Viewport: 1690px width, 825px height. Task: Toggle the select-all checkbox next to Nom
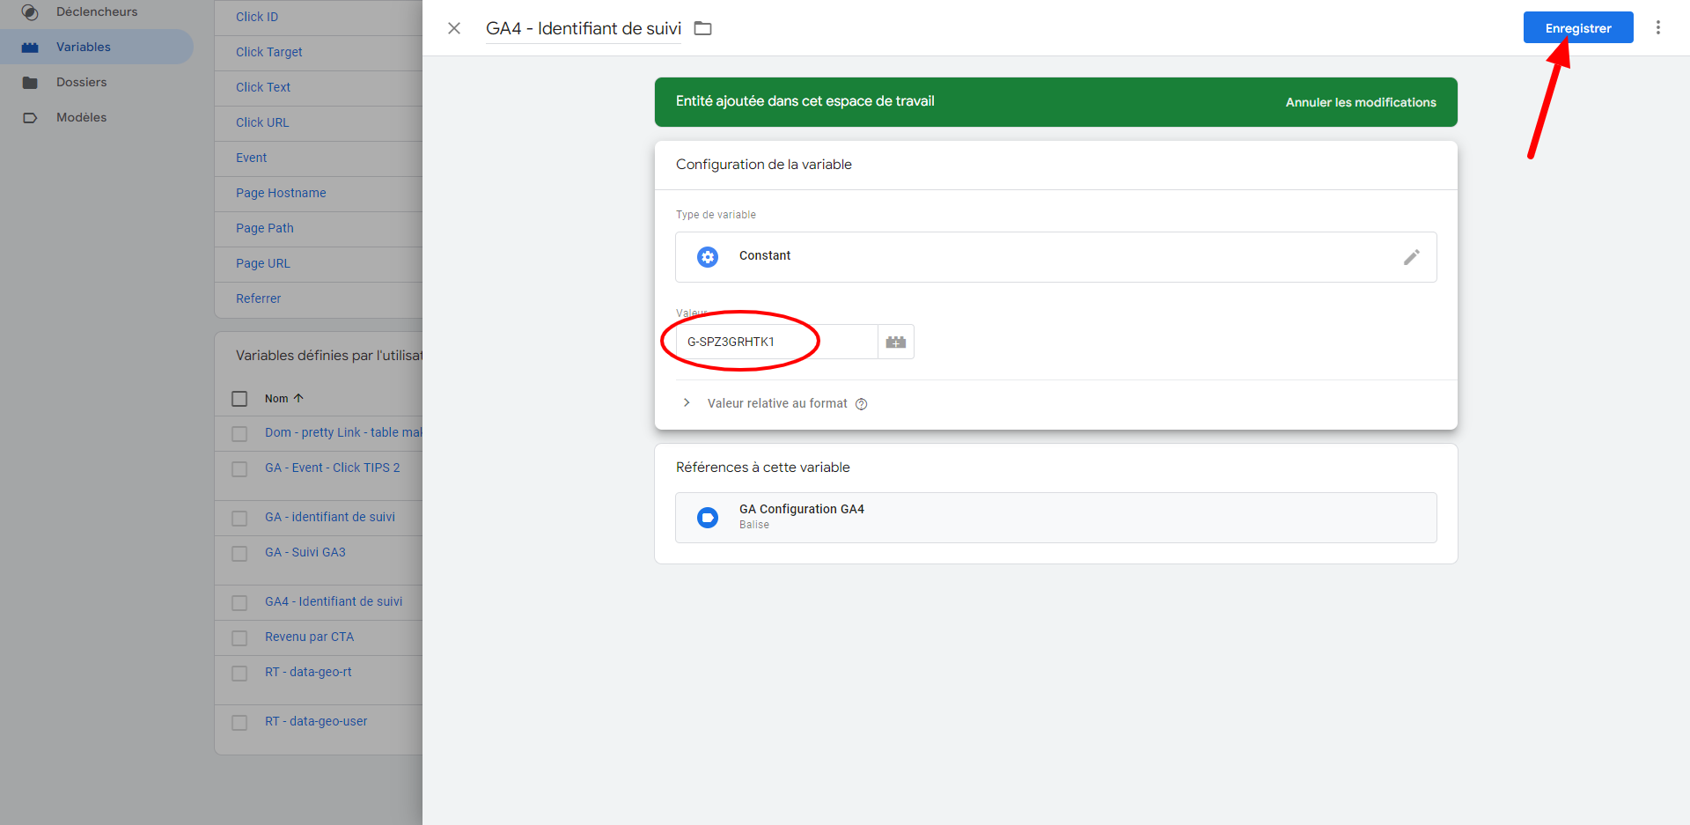[x=239, y=399]
